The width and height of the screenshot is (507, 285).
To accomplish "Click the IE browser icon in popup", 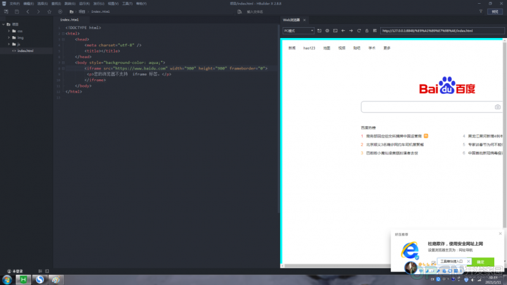I will 410,250.
